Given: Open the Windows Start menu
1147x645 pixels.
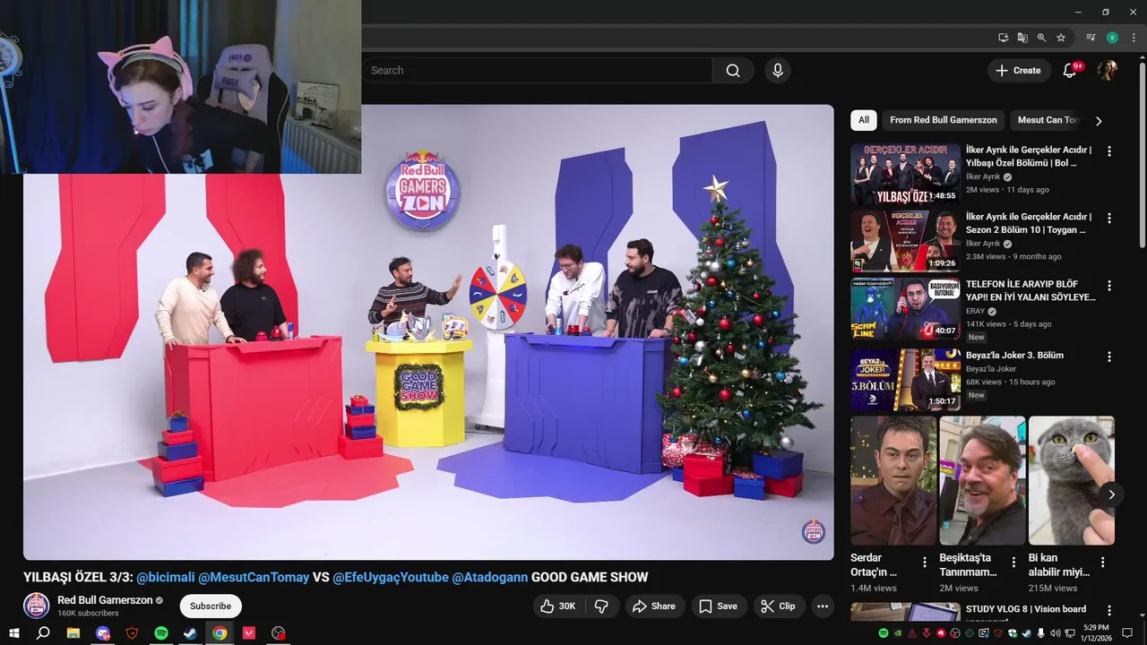Looking at the screenshot, I should click(13, 633).
